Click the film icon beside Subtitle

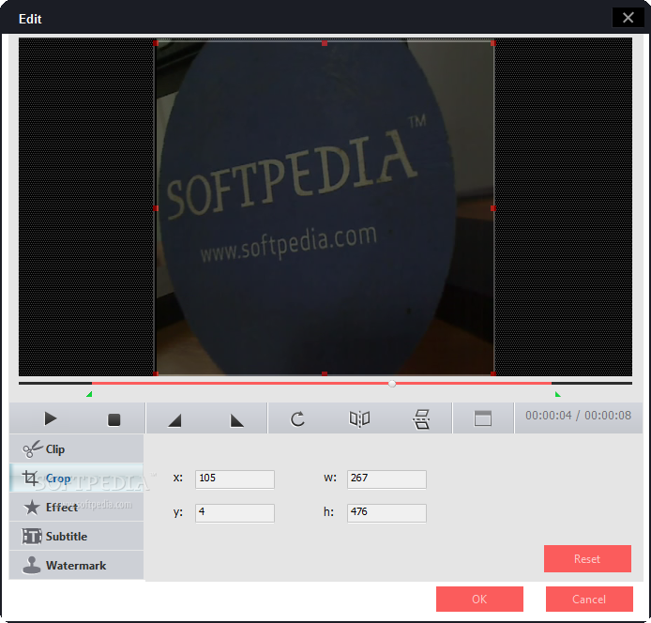click(32, 536)
